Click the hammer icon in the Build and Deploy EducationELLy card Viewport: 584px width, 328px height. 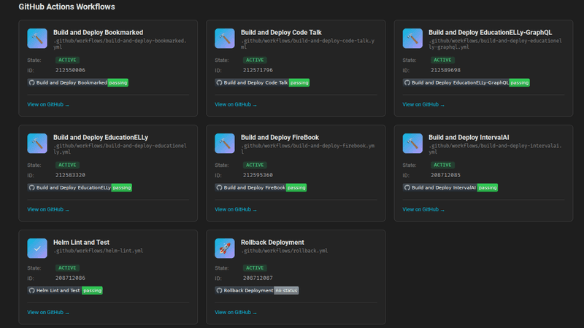(x=37, y=144)
